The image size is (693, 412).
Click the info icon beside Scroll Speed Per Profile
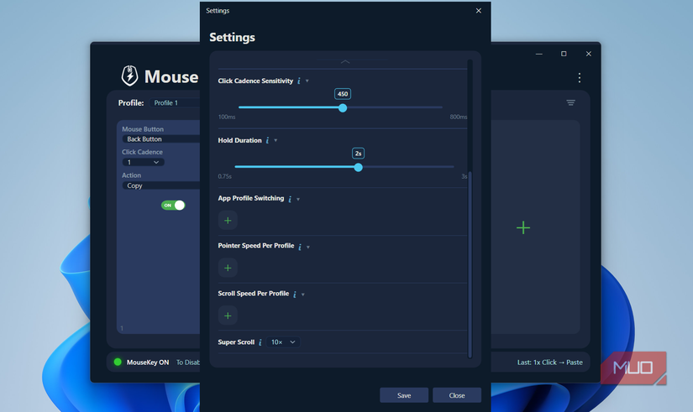[295, 294]
